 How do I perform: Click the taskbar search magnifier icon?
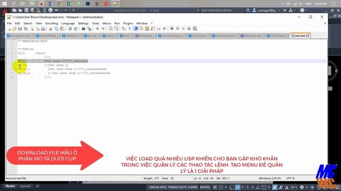point(13,4)
